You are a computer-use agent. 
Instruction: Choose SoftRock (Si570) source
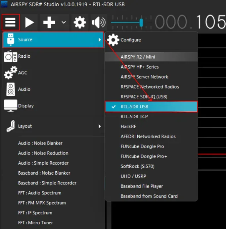[151, 166]
